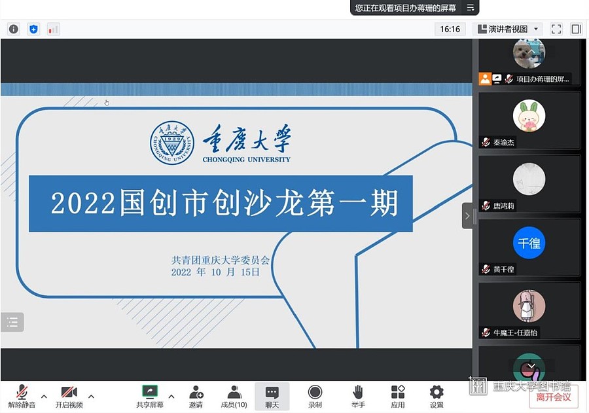589x413 pixels.
Task: Show the 成员(10) members list
Action: click(x=234, y=397)
